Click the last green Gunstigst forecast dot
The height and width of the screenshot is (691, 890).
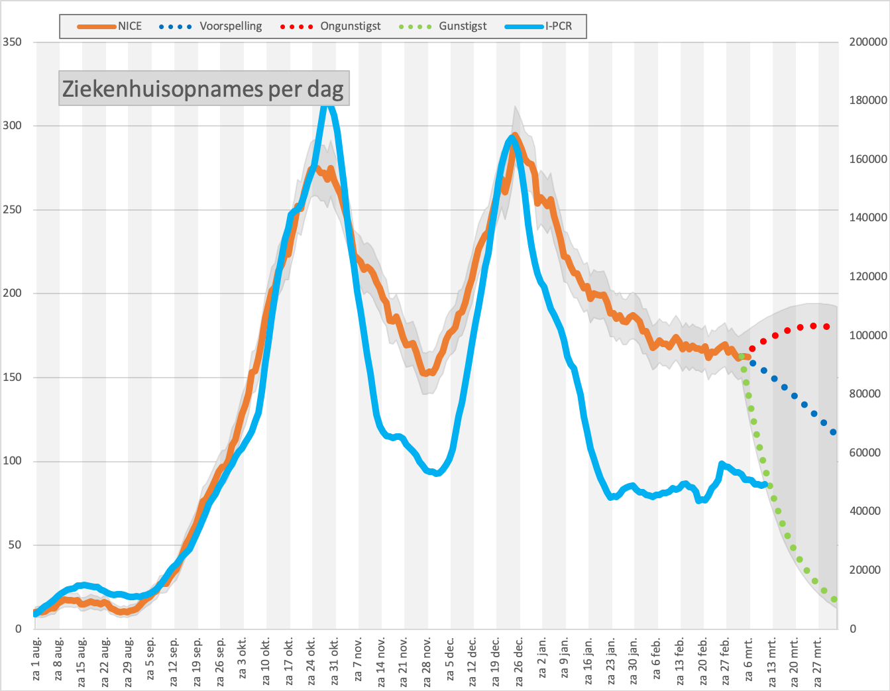pos(834,600)
